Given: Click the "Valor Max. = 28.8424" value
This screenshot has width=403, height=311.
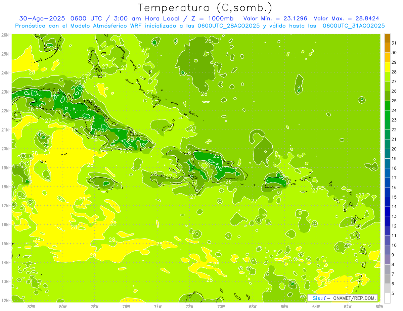Looking at the screenshot, I should pos(346,18).
